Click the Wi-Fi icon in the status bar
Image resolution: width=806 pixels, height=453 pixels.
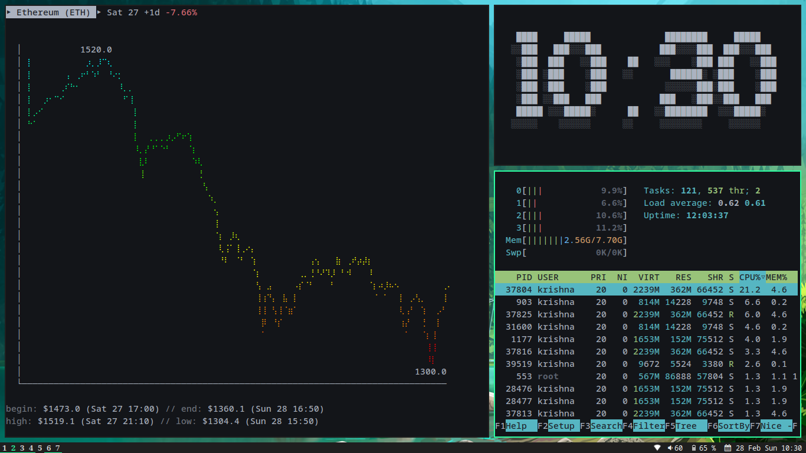pos(657,448)
